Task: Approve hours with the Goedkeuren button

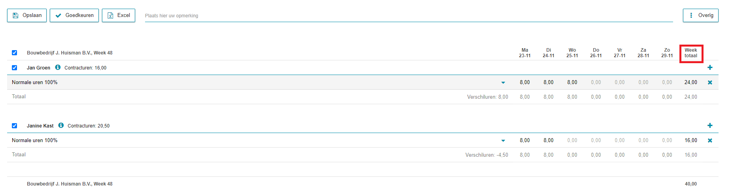Action: click(x=74, y=15)
